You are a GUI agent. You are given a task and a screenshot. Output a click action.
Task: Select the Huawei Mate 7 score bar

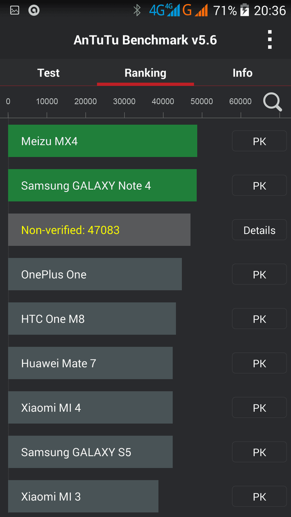[x=90, y=363]
